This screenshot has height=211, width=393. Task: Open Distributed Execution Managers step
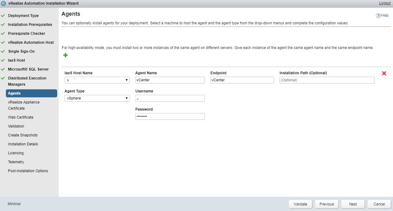click(x=27, y=81)
